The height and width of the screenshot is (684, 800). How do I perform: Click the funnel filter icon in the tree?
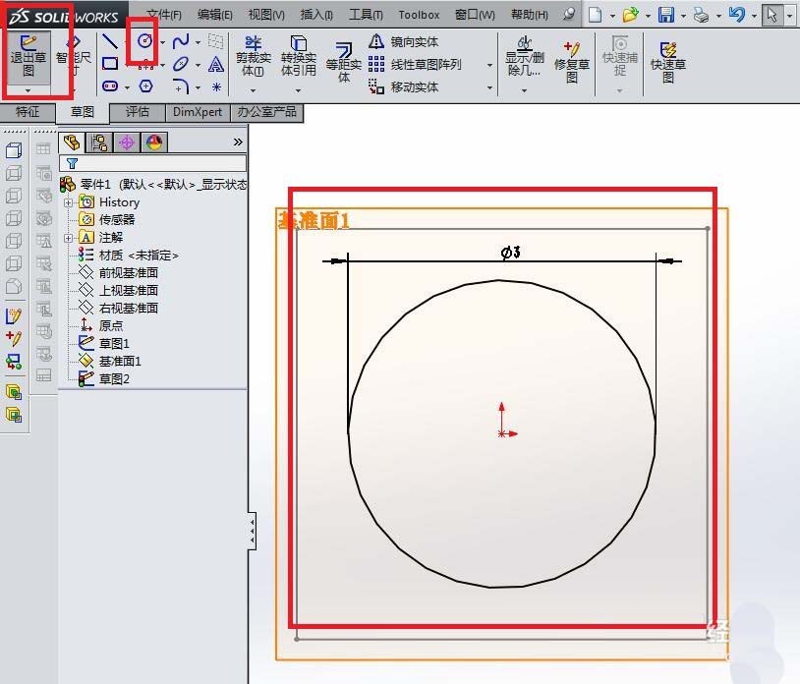[72, 163]
